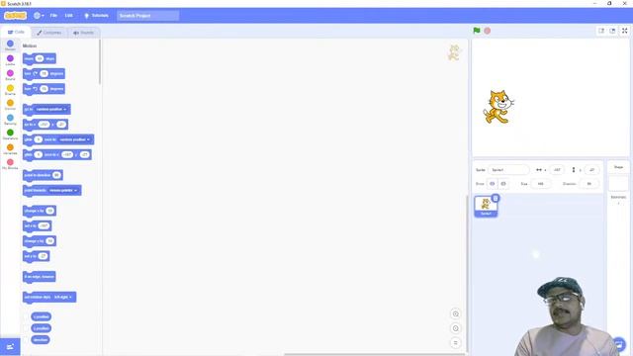The height and width of the screenshot is (356, 633).
Task: Open the File menu
Action: click(x=53, y=16)
